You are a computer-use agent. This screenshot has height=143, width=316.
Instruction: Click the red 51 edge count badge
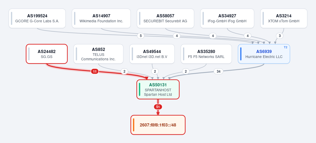[158, 107]
